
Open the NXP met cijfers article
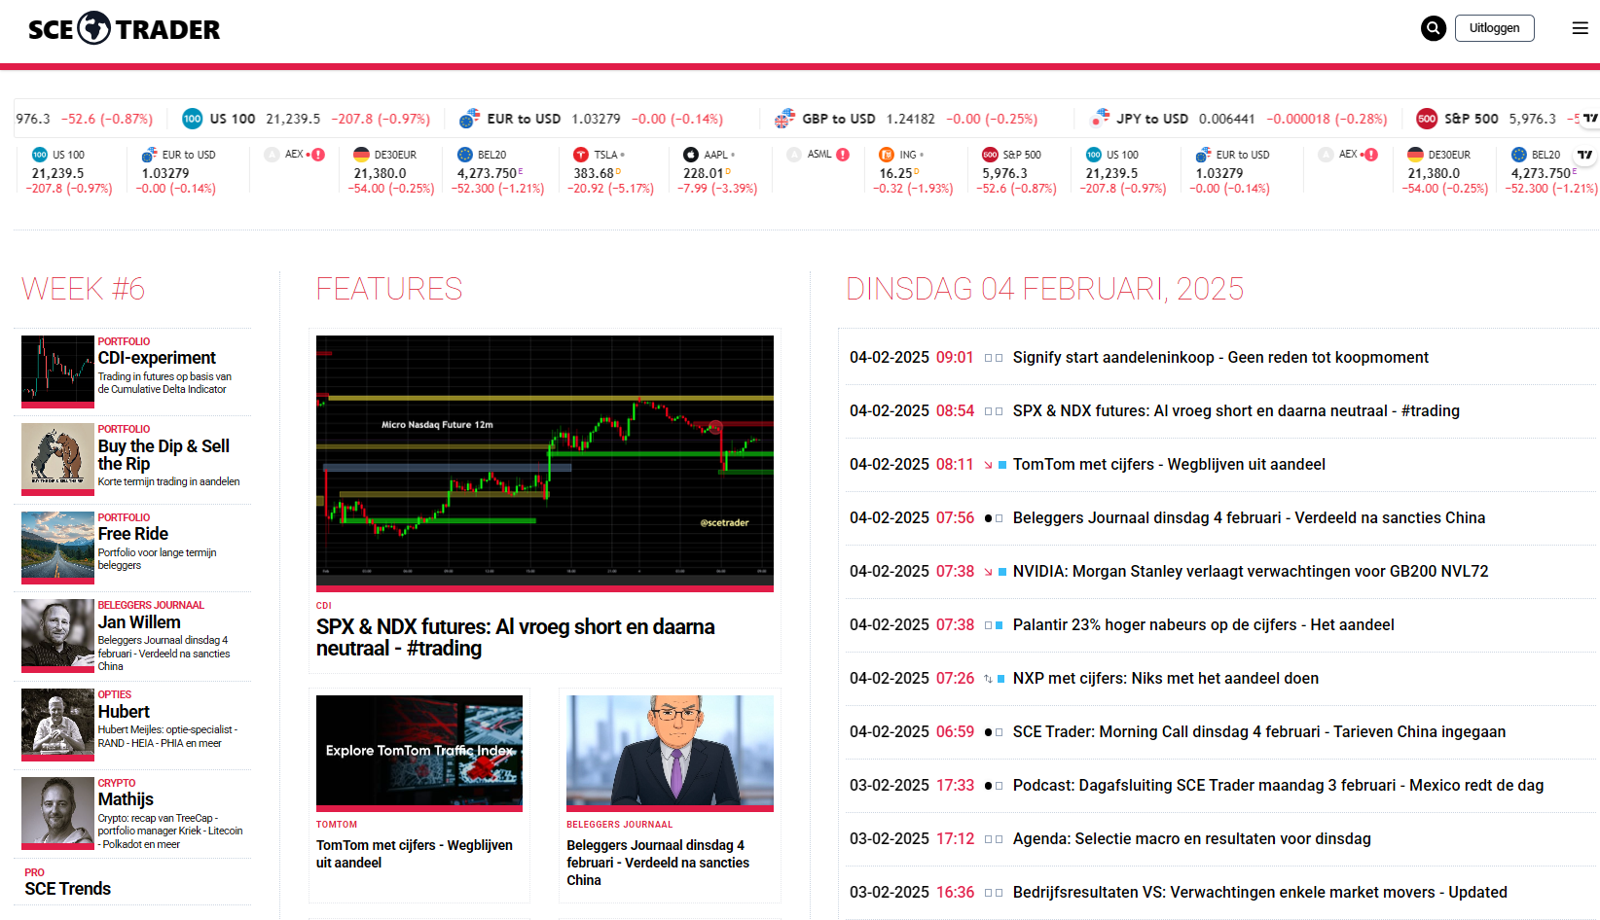[1166, 679]
